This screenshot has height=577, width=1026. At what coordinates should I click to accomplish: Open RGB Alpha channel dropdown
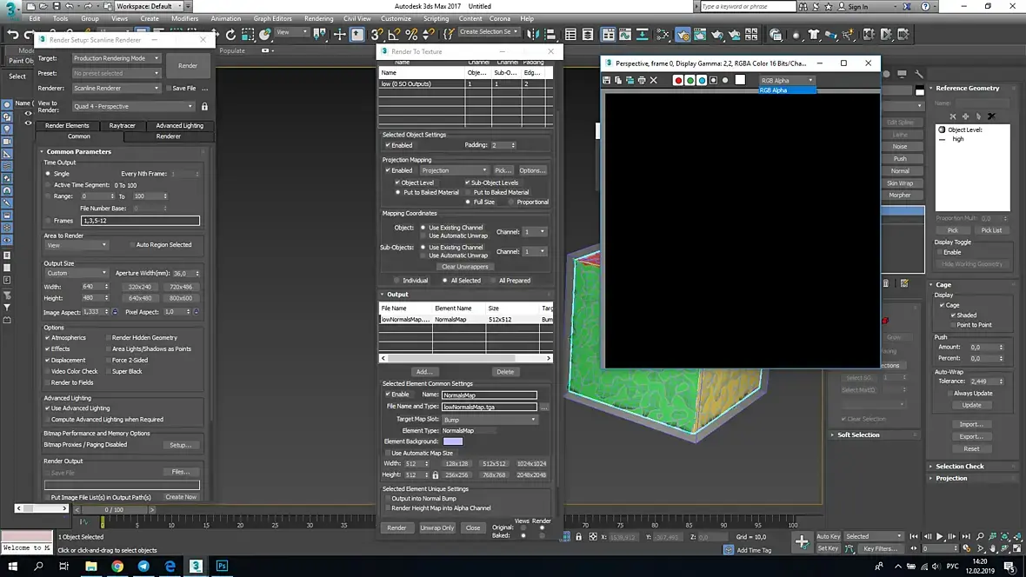tap(787, 81)
